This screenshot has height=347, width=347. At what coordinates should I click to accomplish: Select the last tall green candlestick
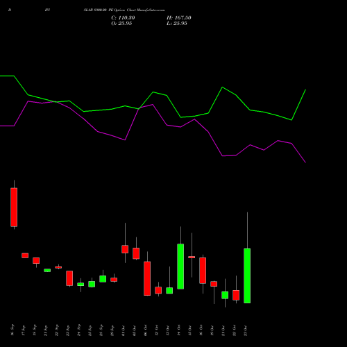tap(247, 276)
